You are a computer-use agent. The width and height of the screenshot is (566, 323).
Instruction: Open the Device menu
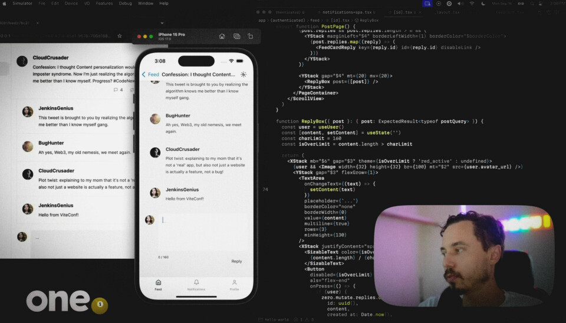pos(71,4)
